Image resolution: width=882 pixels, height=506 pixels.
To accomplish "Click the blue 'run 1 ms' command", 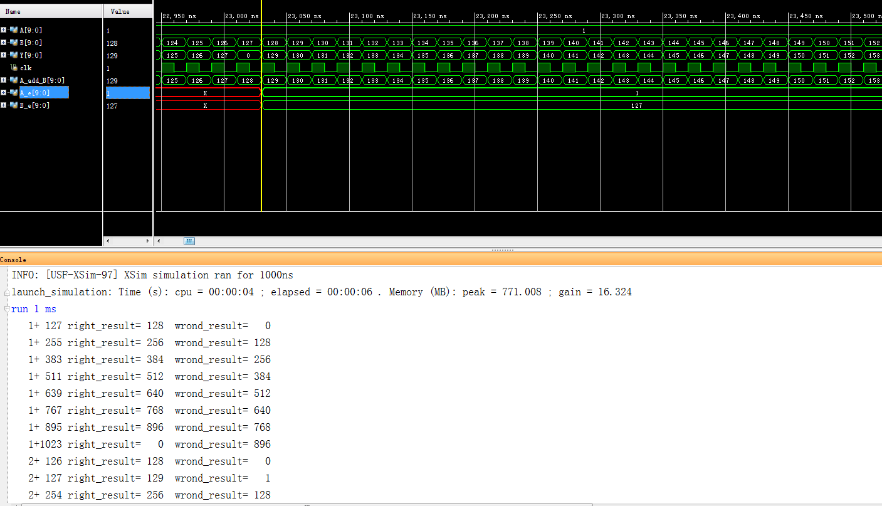I will click(34, 309).
